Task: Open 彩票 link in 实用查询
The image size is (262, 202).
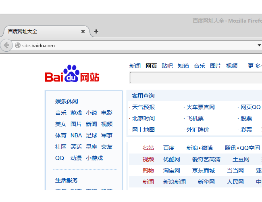Action: pos(246,130)
